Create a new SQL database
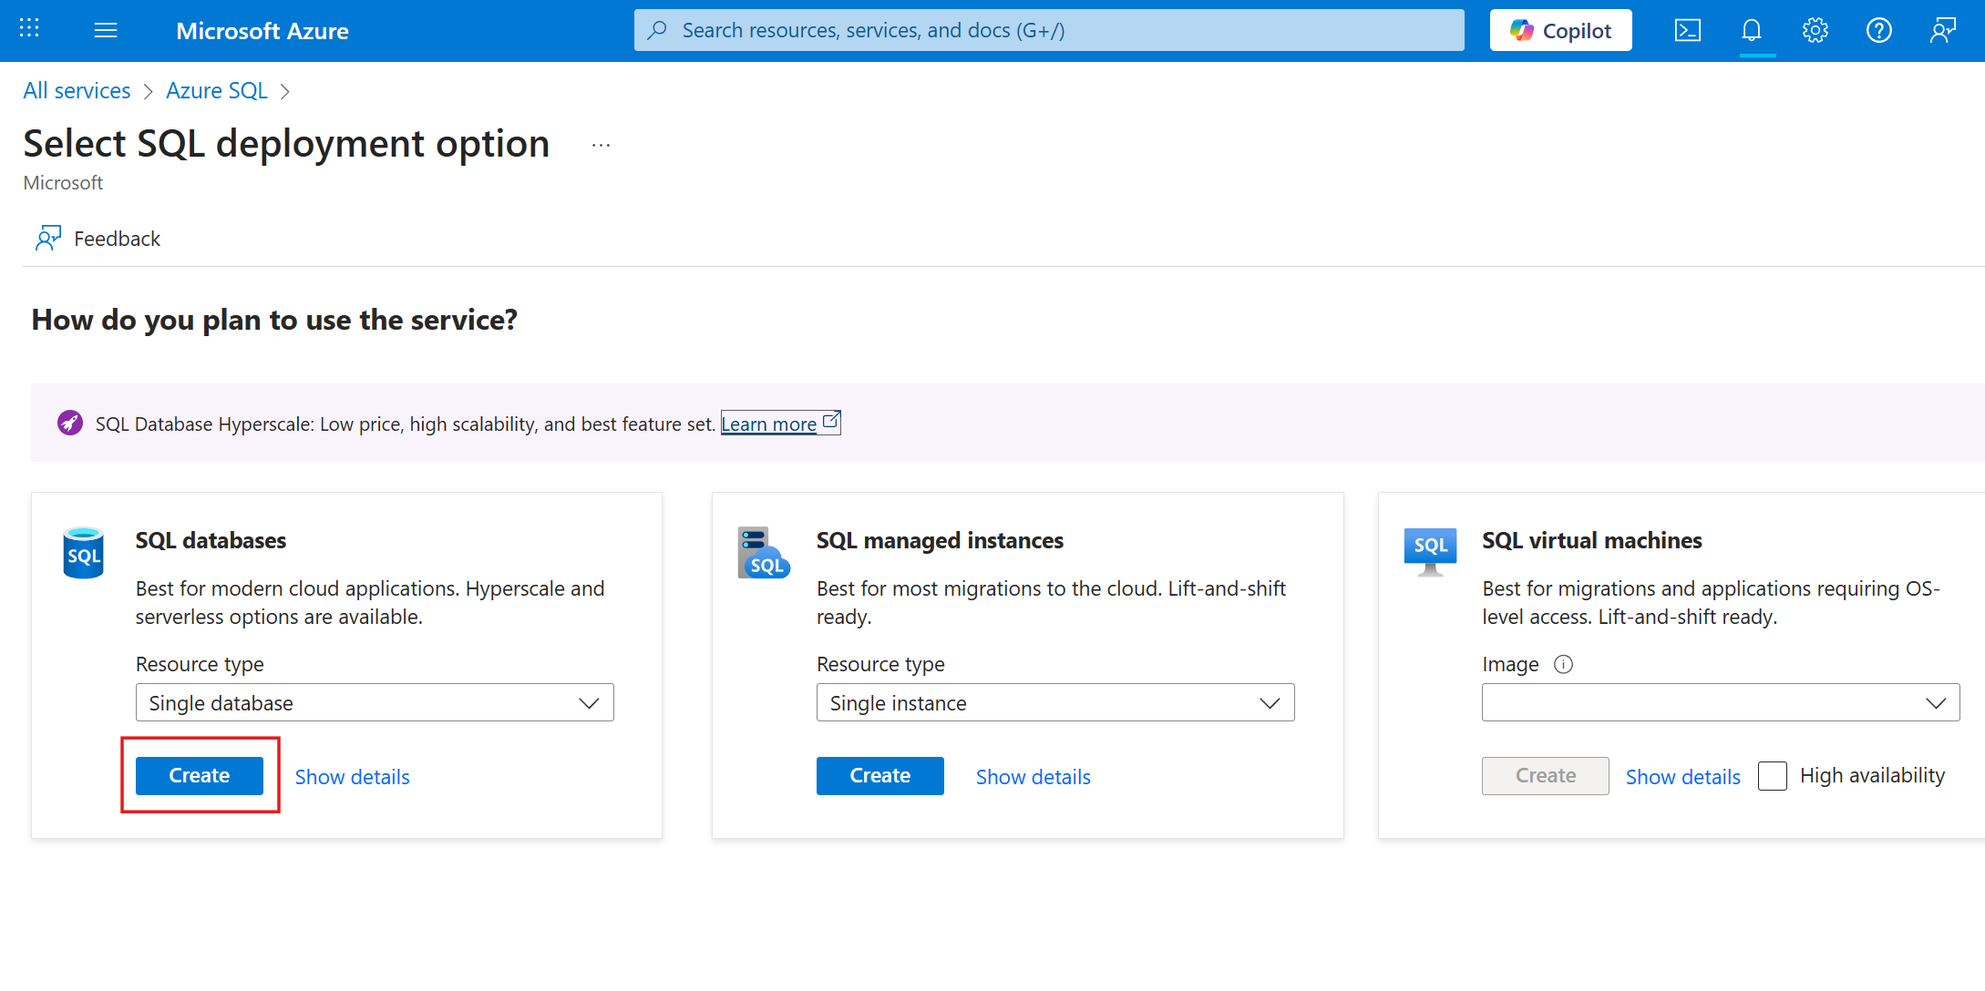The image size is (1985, 991). coord(199,775)
